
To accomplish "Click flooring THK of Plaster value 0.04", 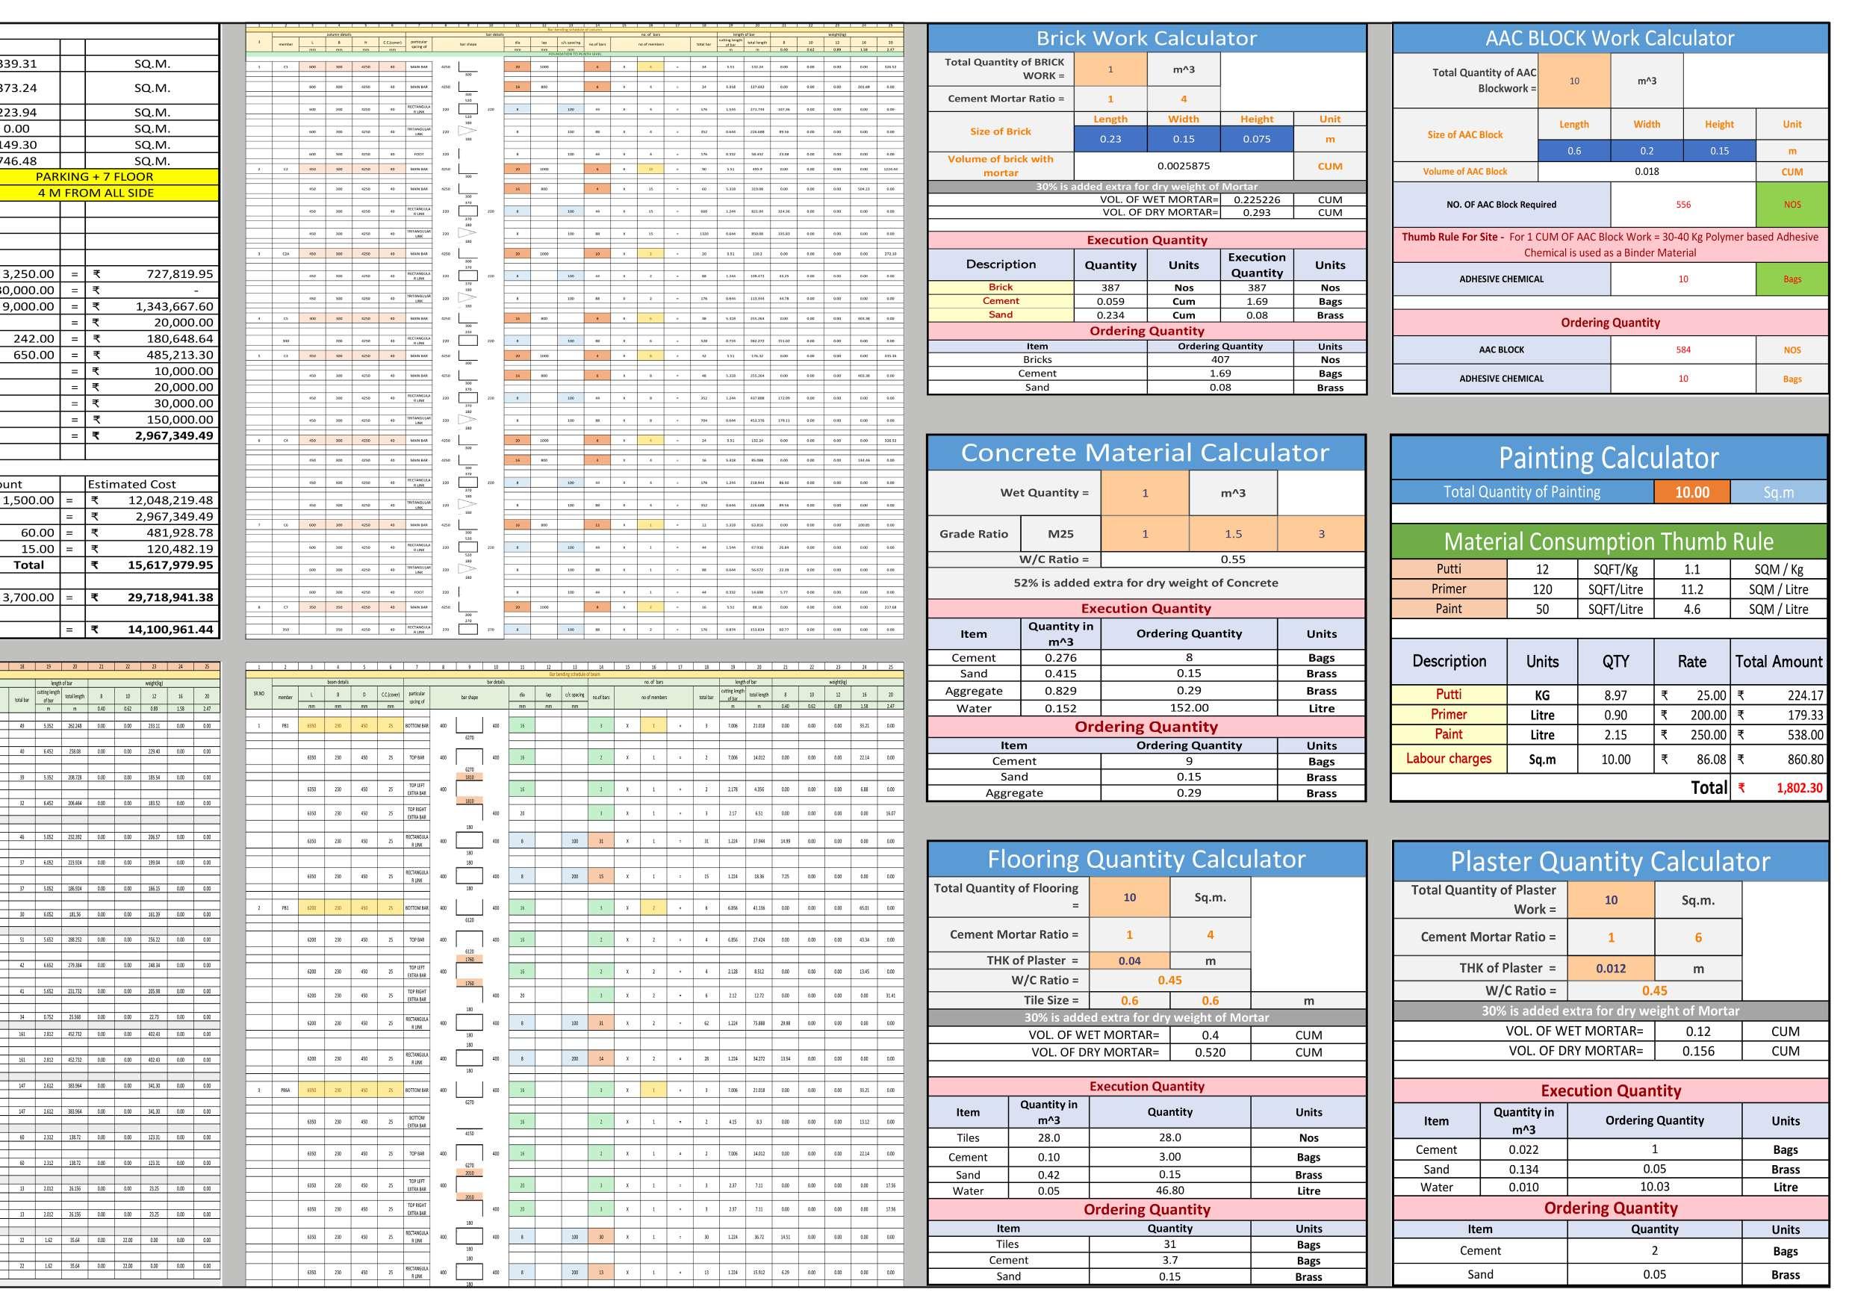I will click(1129, 960).
